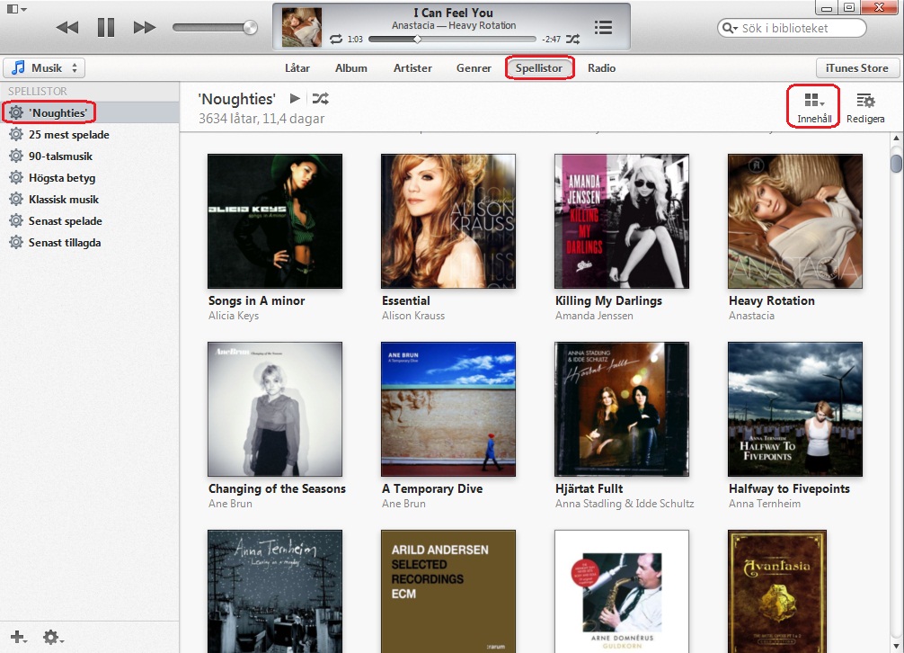Open Changing of the Seasons album cover
This screenshot has width=904, height=653.
click(x=275, y=409)
